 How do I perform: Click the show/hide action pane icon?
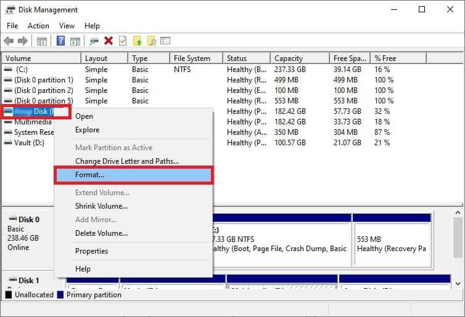pyautogui.click(x=75, y=41)
